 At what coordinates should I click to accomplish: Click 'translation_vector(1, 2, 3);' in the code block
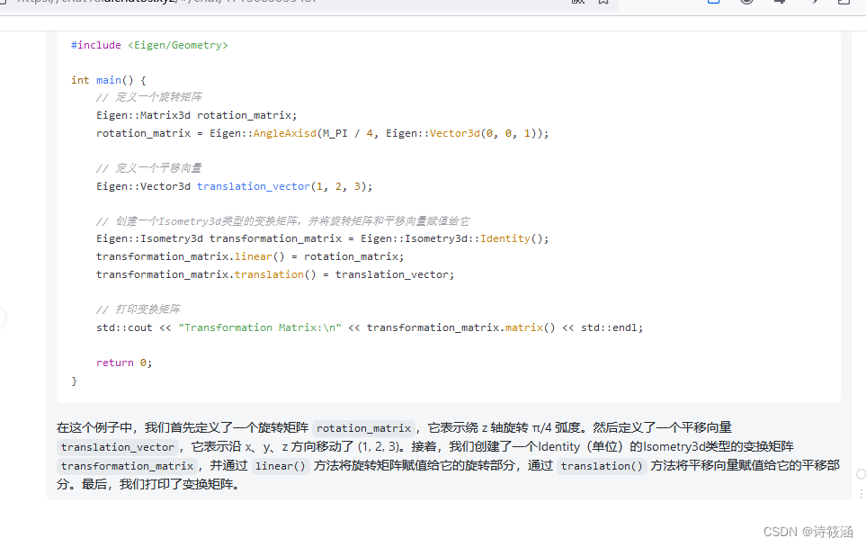[x=284, y=186]
